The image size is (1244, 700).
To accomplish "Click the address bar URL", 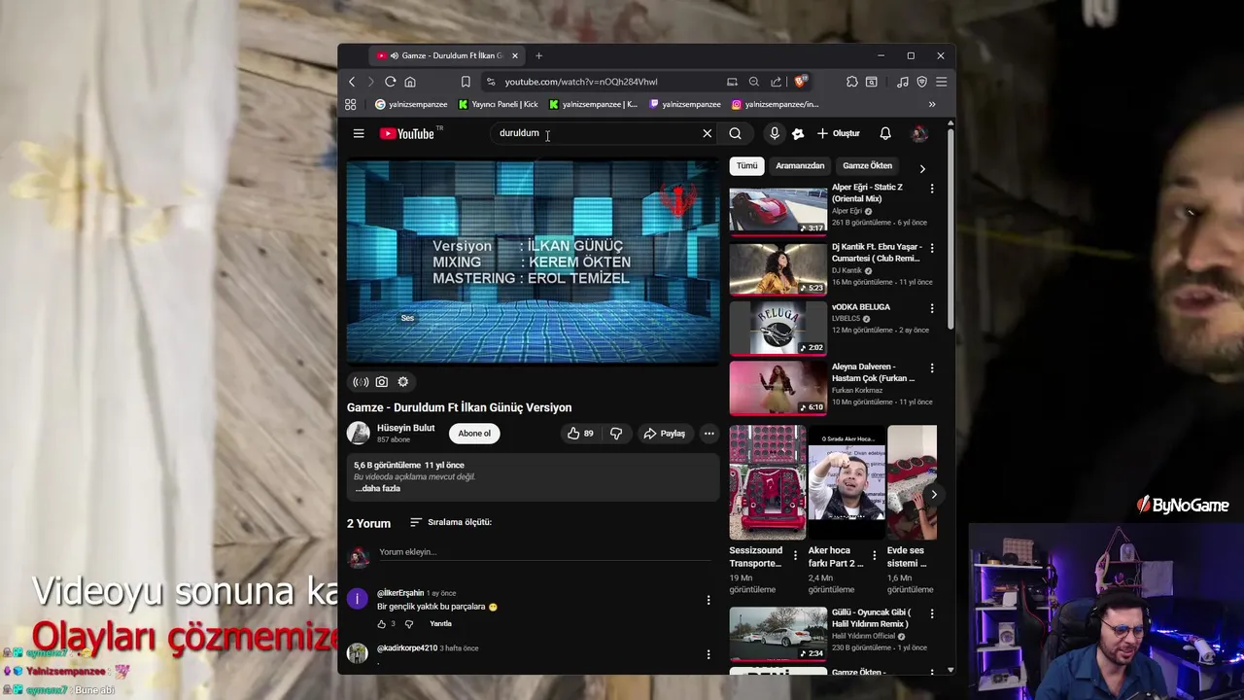I will [x=581, y=82].
